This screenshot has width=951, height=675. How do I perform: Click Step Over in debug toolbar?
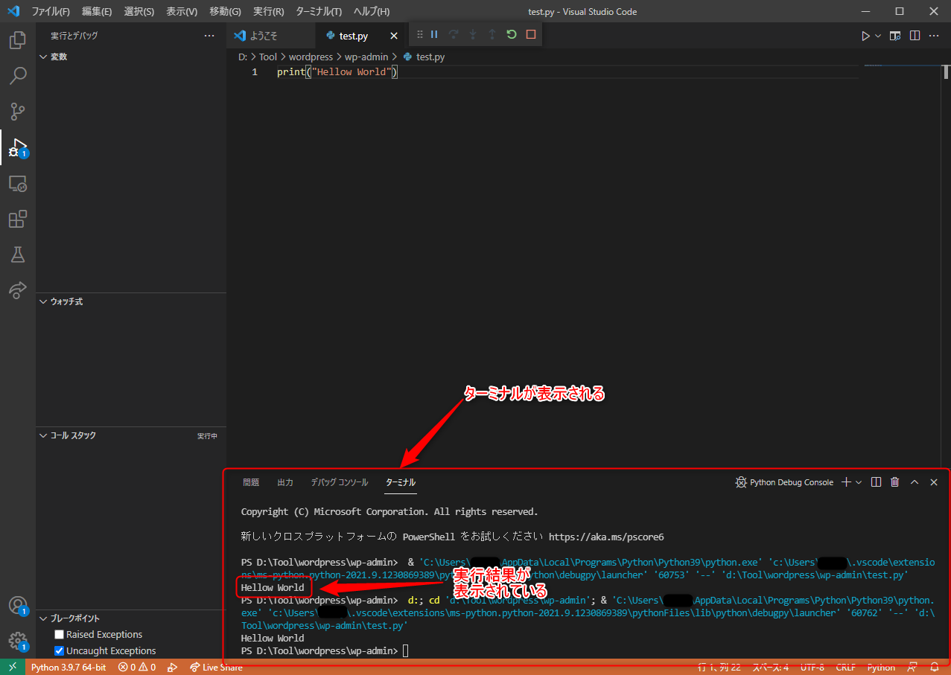pos(454,34)
